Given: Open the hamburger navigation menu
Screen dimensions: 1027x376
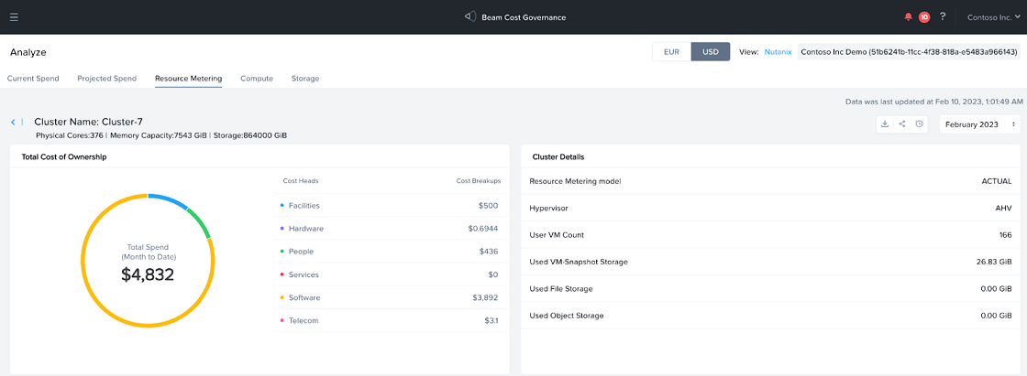Looking at the screenshot, I should [14, 17].
